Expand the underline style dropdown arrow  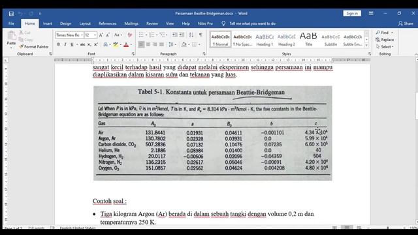pyautogui.click(x=77, y=44)
